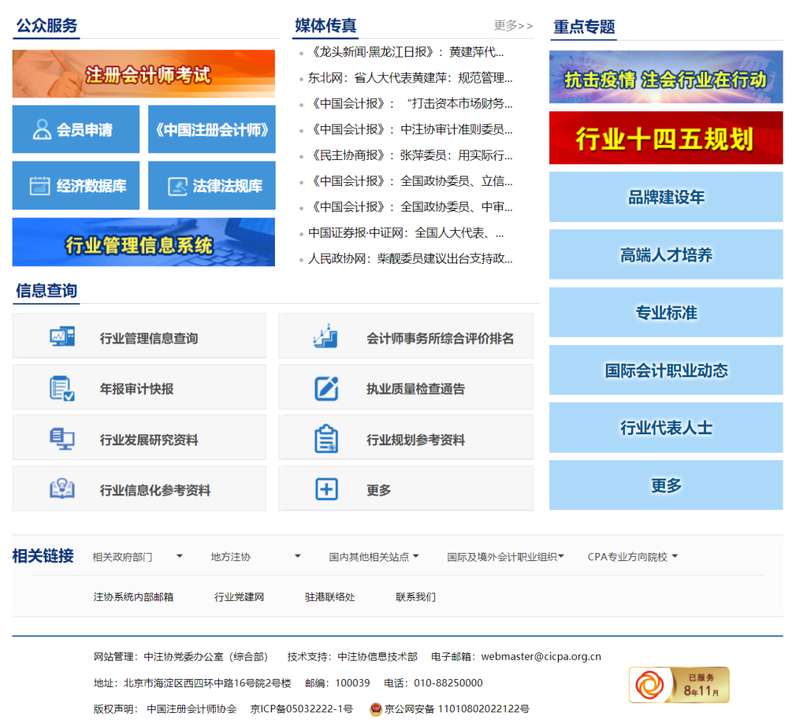The height and width of the screenshot is (724, 796).
Task: Click the lightbulb book icon for 行业信息化参考资料
Action: [62, 489]
